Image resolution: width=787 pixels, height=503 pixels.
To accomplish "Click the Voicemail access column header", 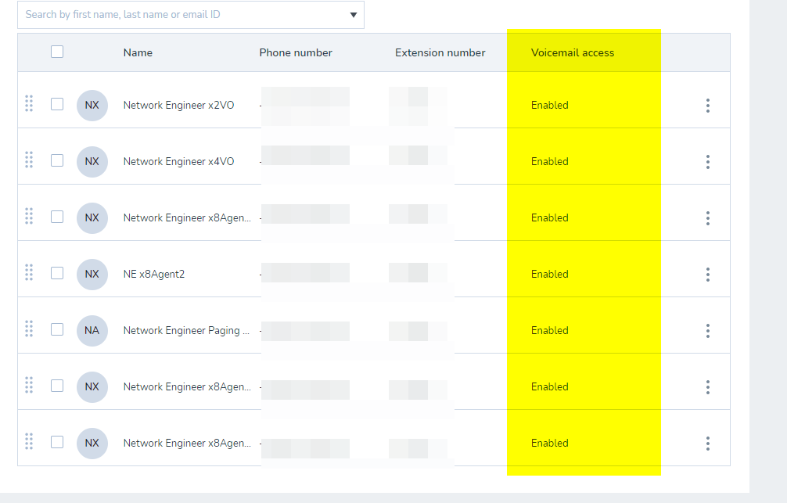I will [573, 53].
